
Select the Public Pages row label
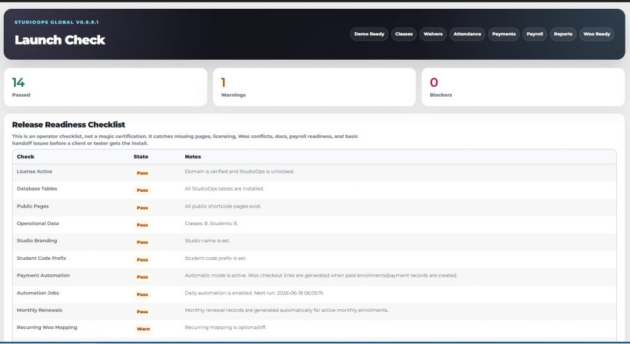33,206
